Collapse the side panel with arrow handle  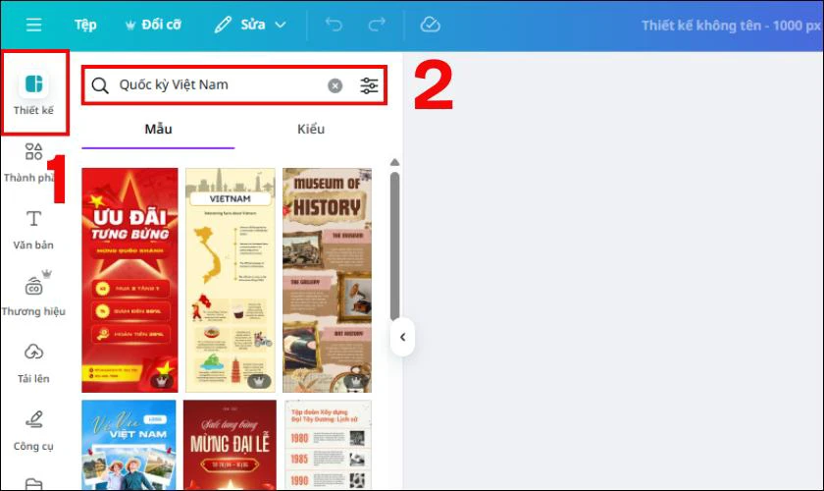pyautogui.click(x=401, y=338)
